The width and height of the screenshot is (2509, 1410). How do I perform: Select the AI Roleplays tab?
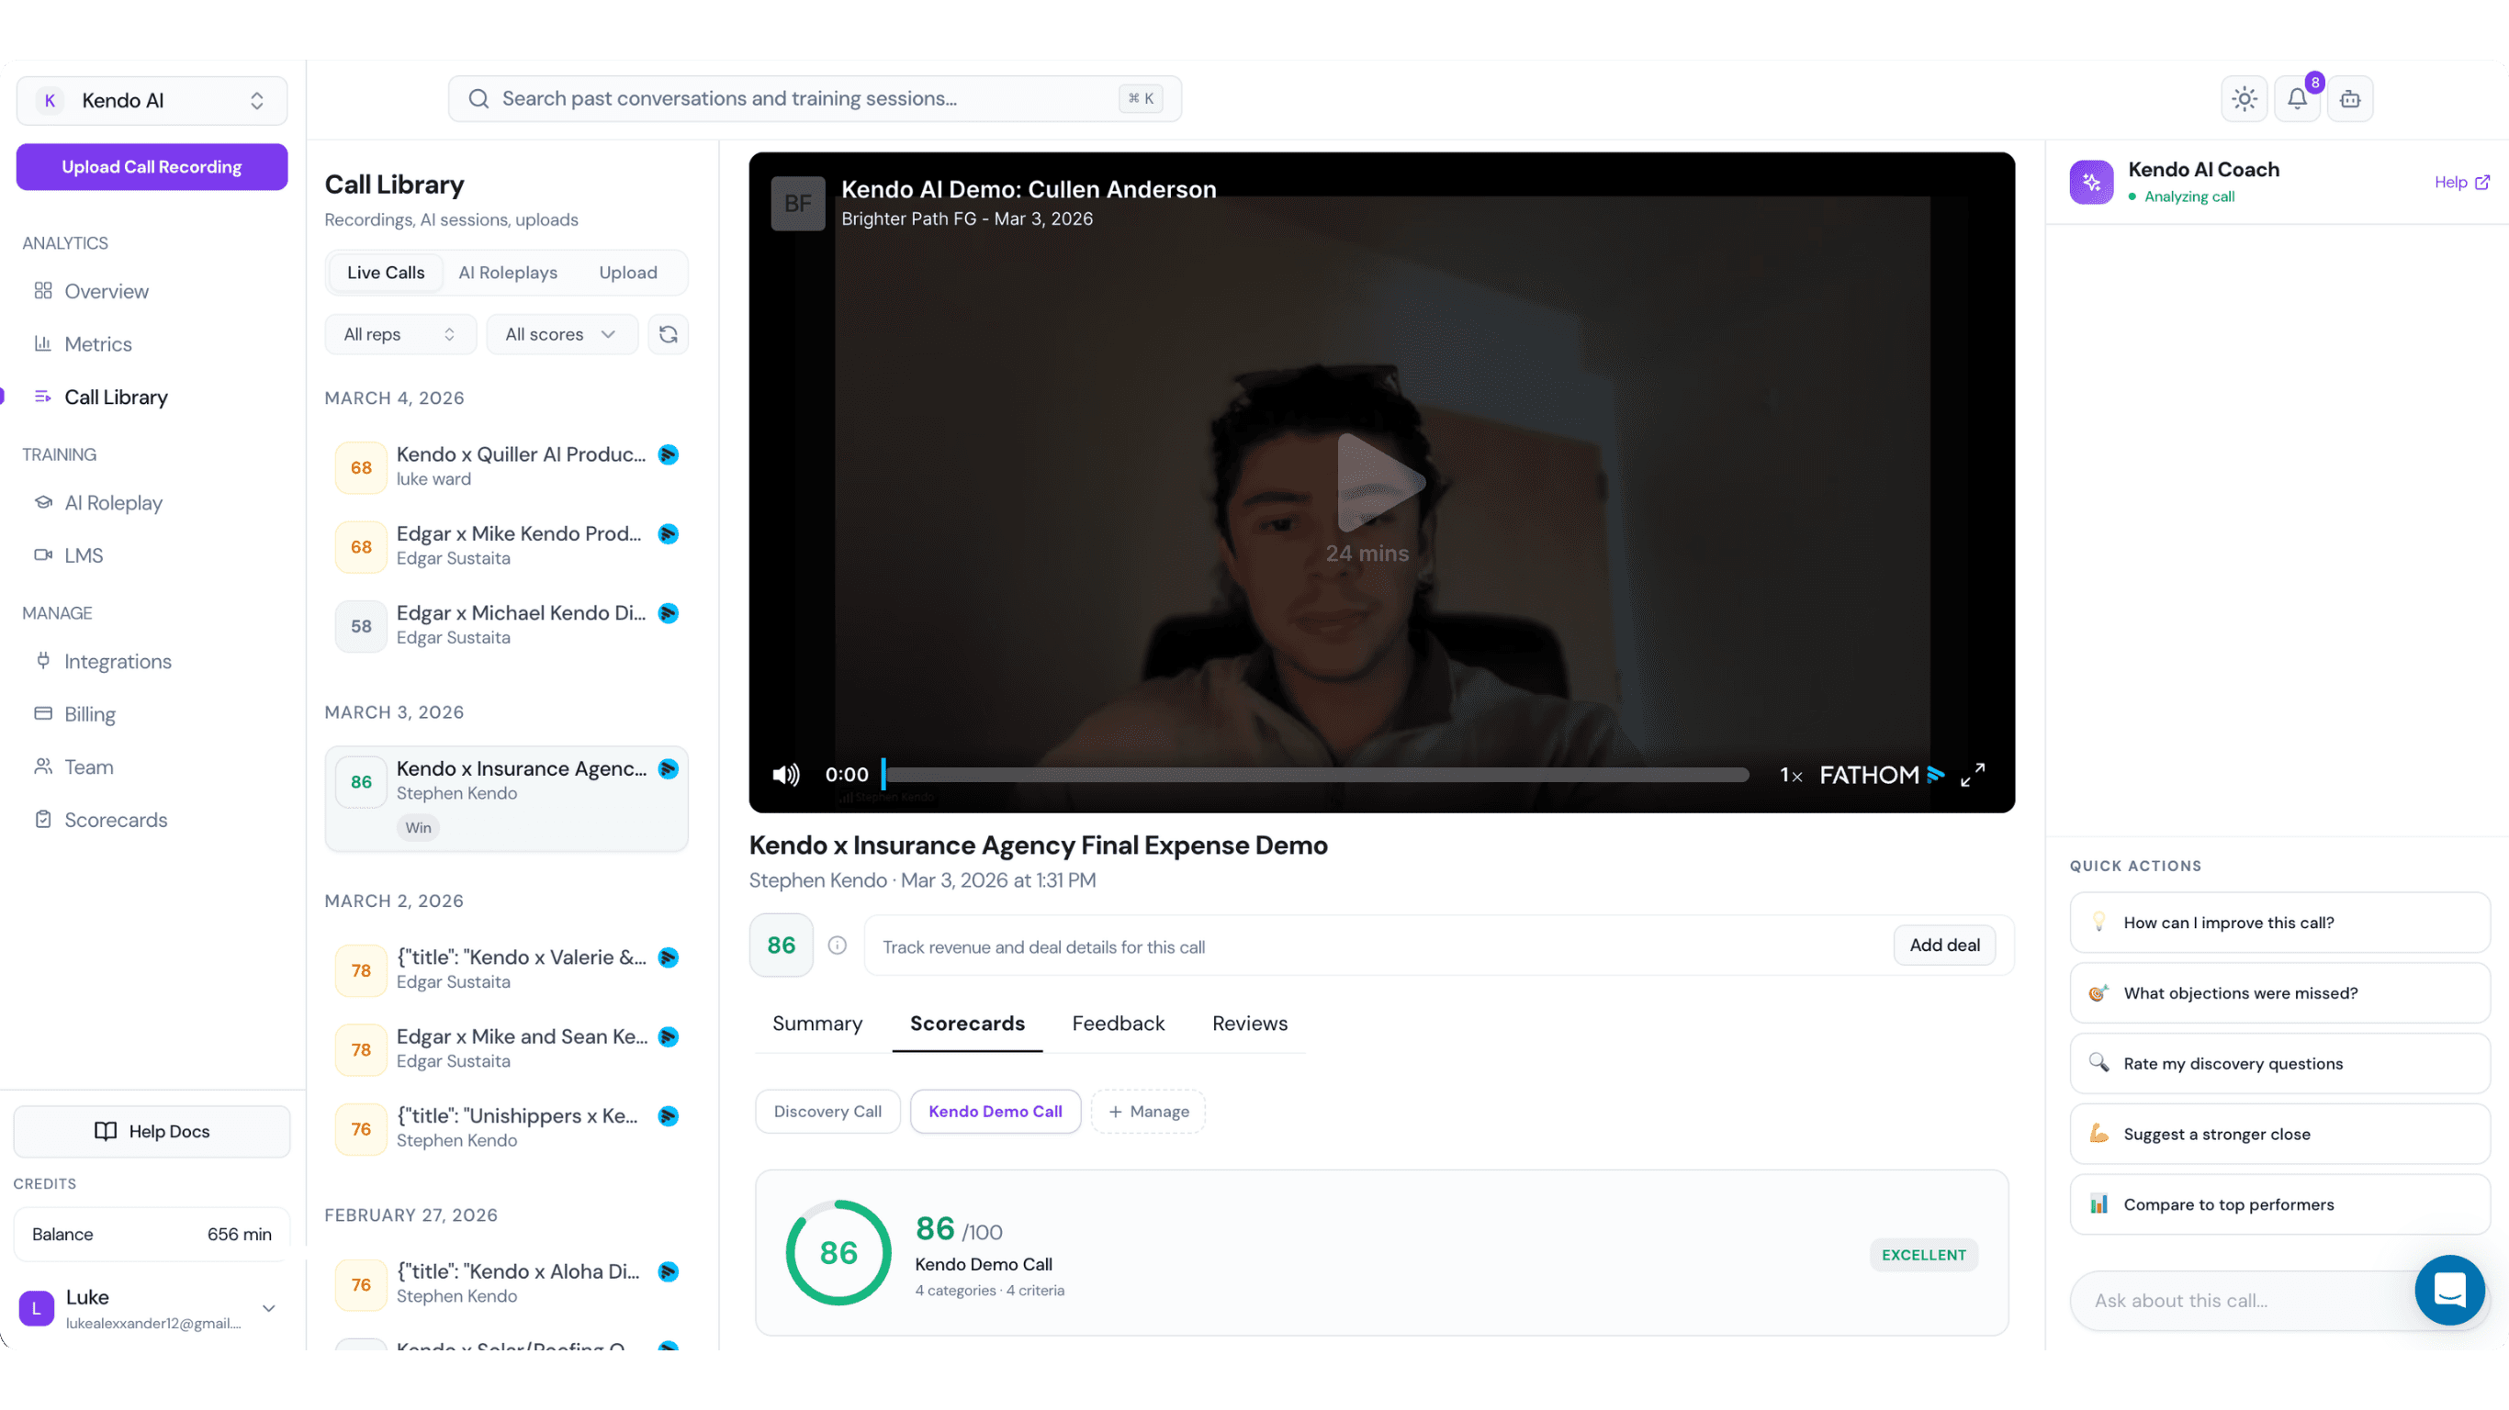(508, 273)
